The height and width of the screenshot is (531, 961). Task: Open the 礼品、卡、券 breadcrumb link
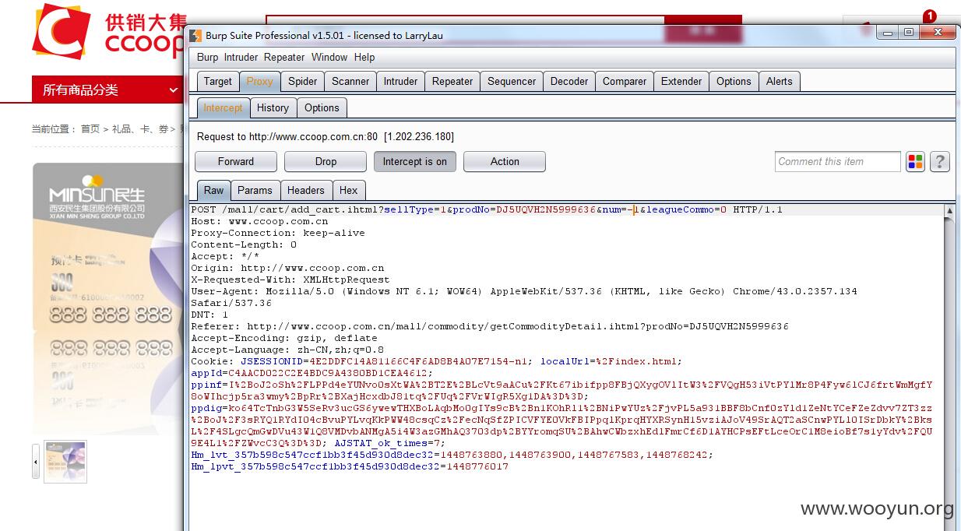[x=140, y=129]
